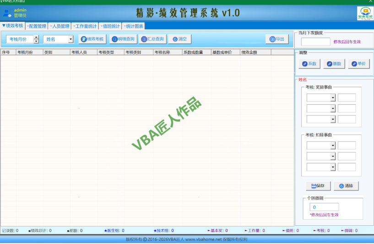Image resolution: width=374 pixels, height=244 pixels.
Task: Expand third 奖励事由 dropdown
Action: pyautogui.click(x=333, y=119)
